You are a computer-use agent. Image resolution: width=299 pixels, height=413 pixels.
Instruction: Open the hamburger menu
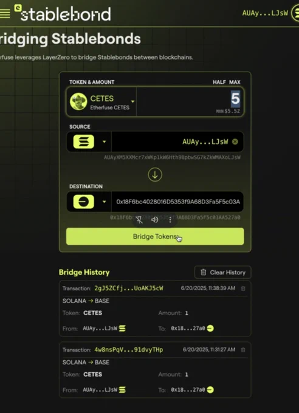tap(5, 14)
